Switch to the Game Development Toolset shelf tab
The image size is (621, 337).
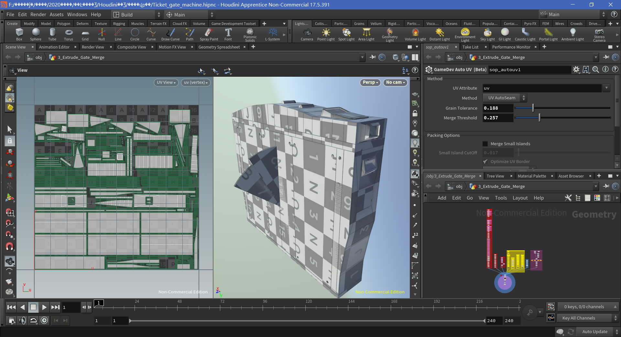(233, 23)
